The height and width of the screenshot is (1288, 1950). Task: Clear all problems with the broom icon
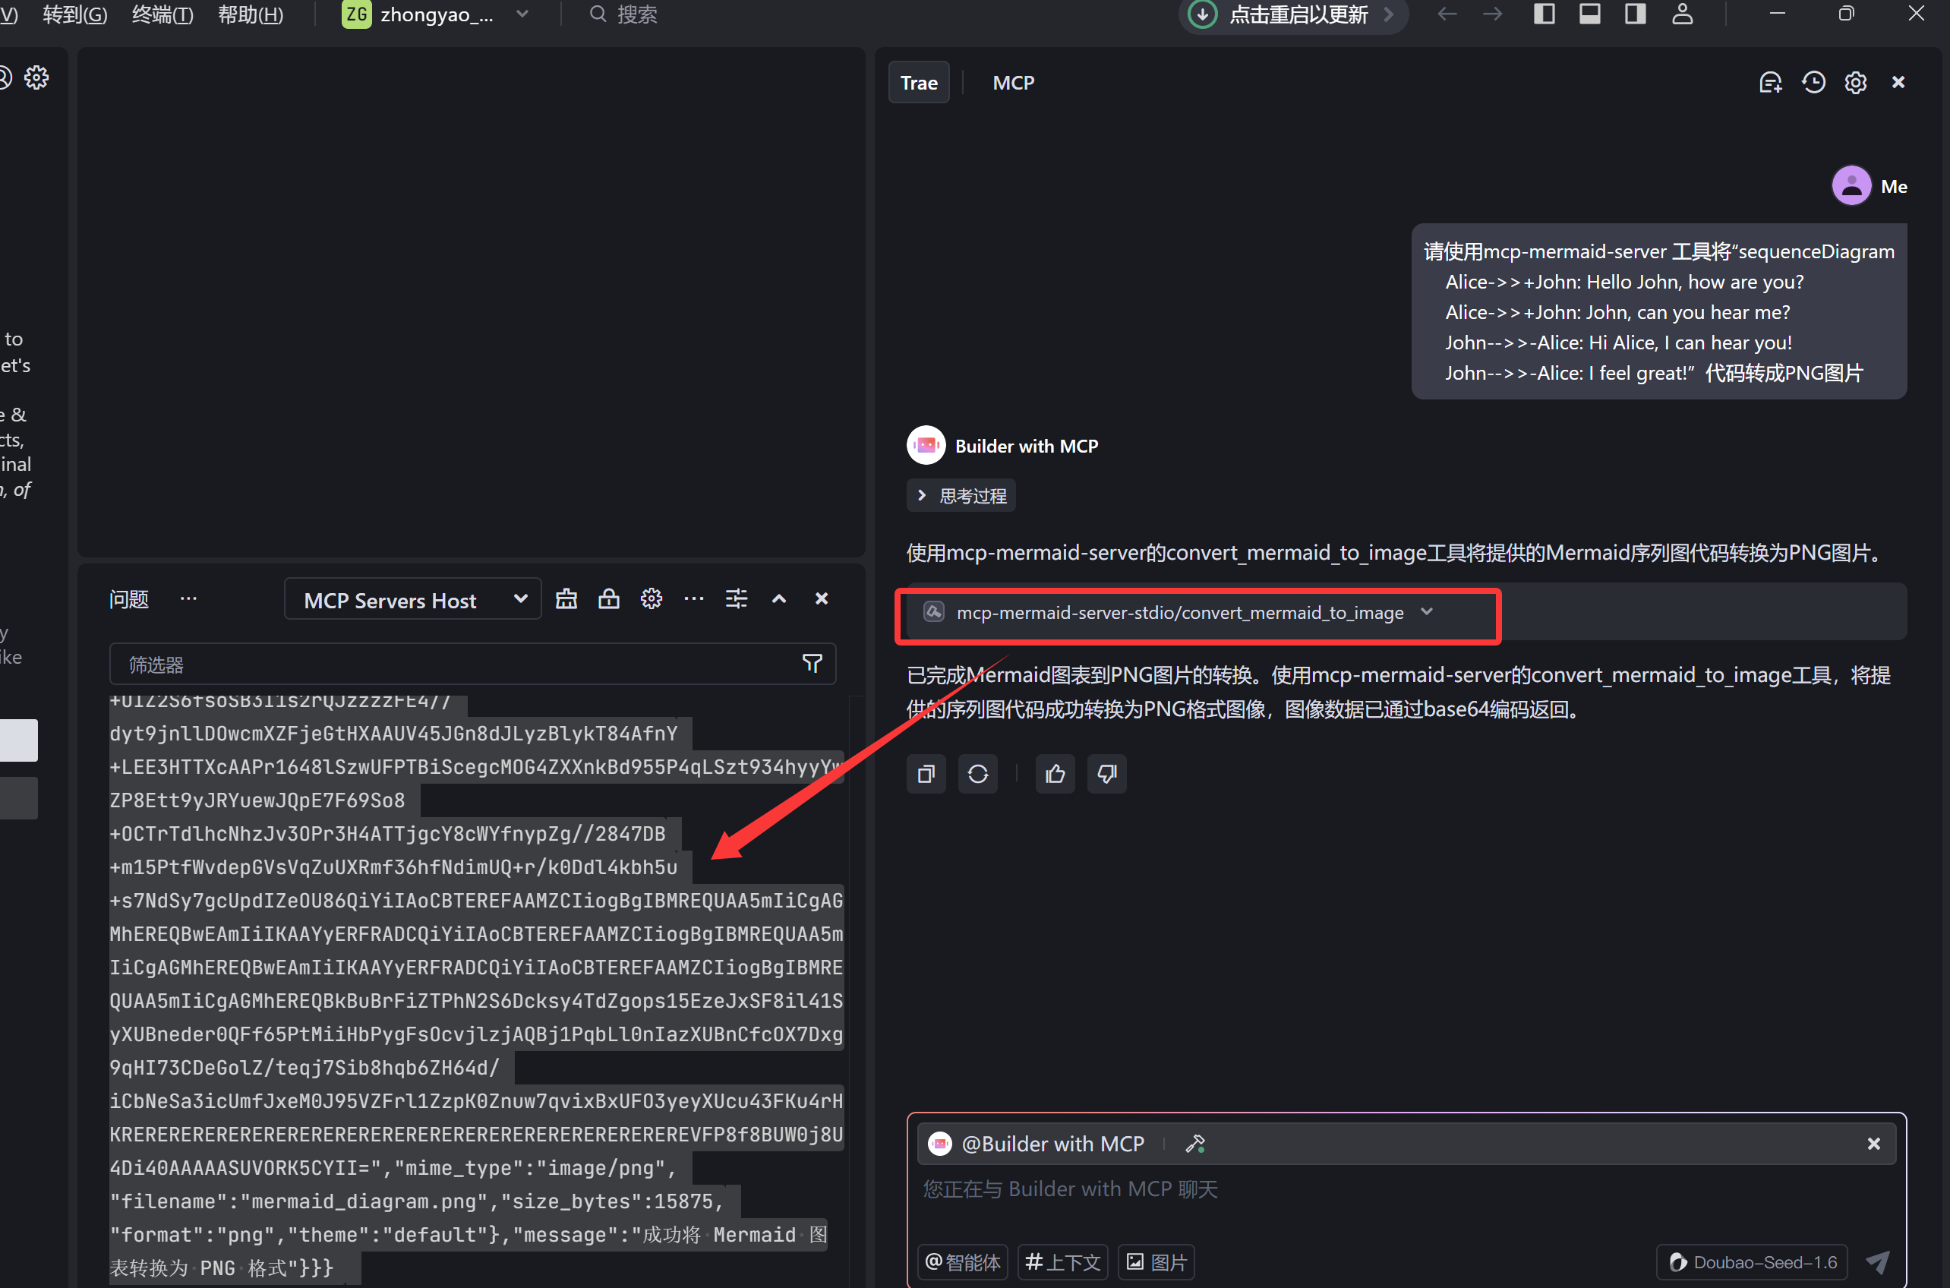566,598
